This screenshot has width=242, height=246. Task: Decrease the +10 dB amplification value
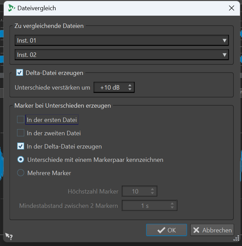point(130,90)
